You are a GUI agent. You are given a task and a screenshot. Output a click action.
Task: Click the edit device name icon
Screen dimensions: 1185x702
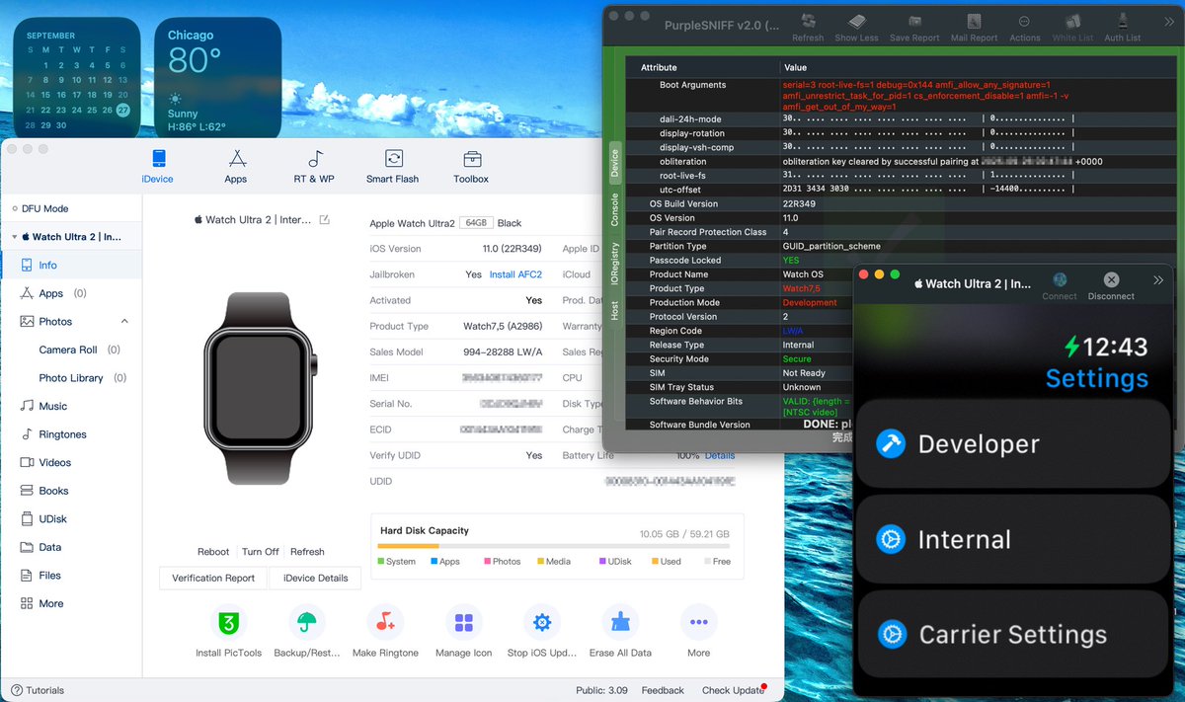(x=325, y=219)
